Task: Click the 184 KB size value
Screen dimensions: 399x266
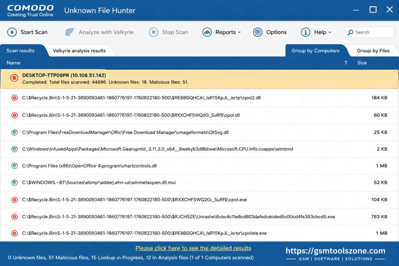Action: pos(379,98)
